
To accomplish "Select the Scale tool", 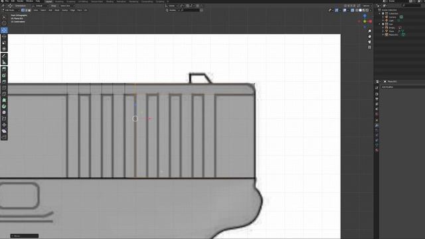I will click(x=4, y=42).
